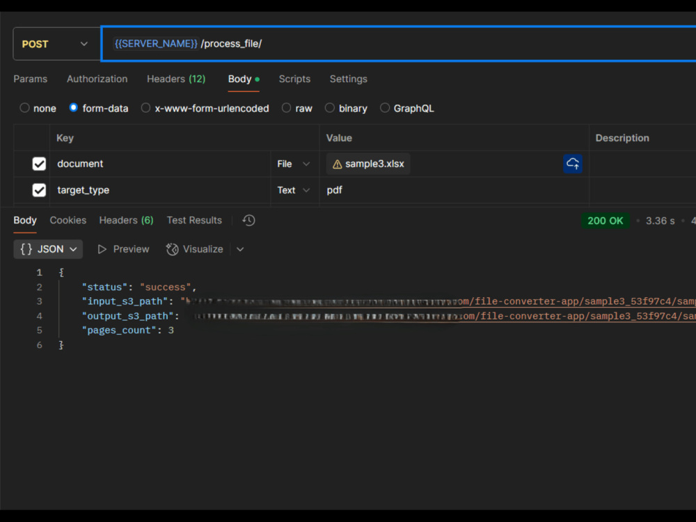Toggle the document row checkbox
Image resolution: width=696 pixels, height=522 pixels.
point(39,164)
